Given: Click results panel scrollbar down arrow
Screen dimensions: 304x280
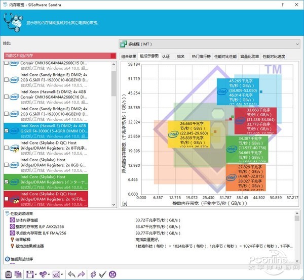Looking at the screenshot, I should [x=297, y=261].
